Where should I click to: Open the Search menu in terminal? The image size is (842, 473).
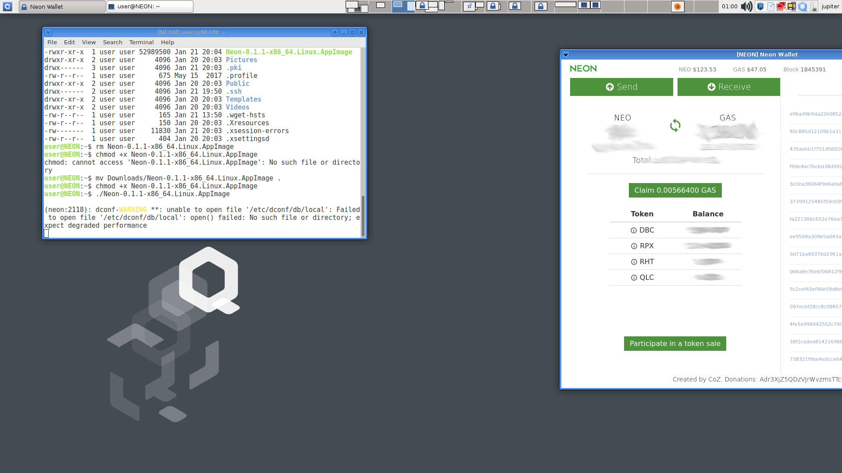tap(113, 42)
